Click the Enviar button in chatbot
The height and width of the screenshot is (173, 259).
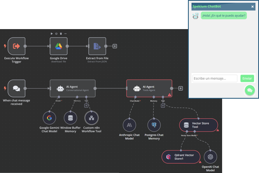click(247, 79)
